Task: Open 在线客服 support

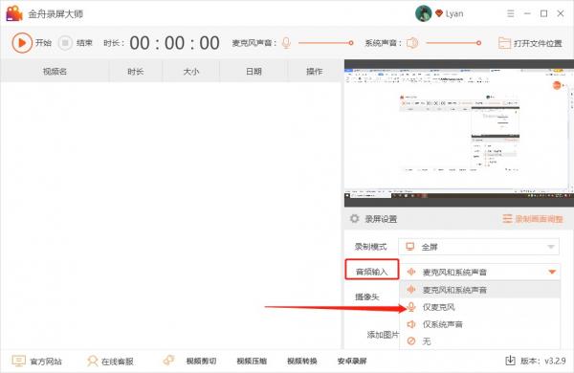Action: click(117, 362)
